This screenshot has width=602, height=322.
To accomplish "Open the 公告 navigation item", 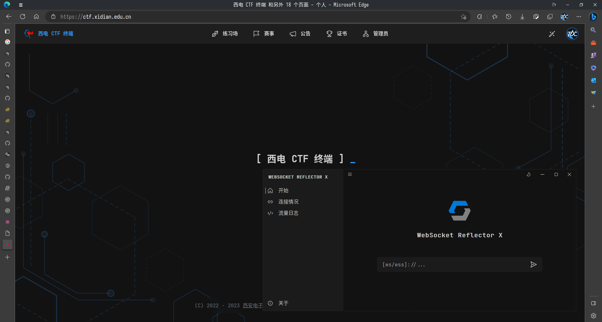I will pyautogui.click(x=300, y=34).
